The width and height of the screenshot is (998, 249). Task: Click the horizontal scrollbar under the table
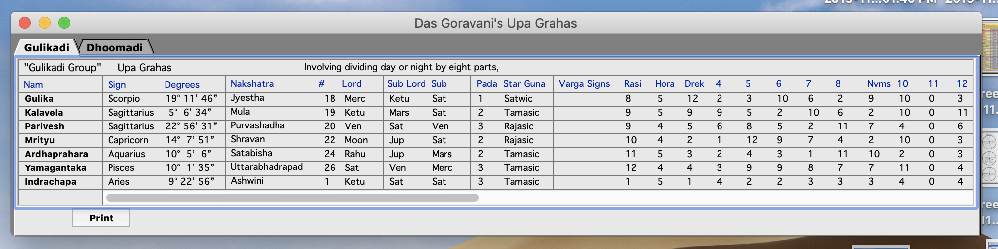pyautogui.click(x=292, y=198)
